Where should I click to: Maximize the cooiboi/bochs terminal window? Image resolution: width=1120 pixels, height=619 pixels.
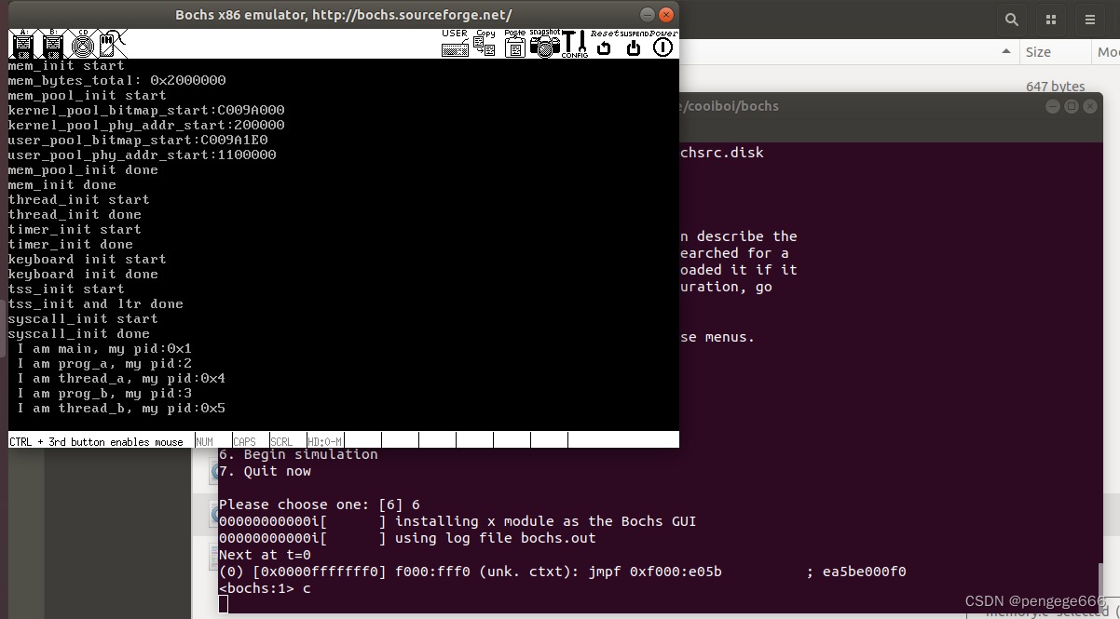(1071, 107)
